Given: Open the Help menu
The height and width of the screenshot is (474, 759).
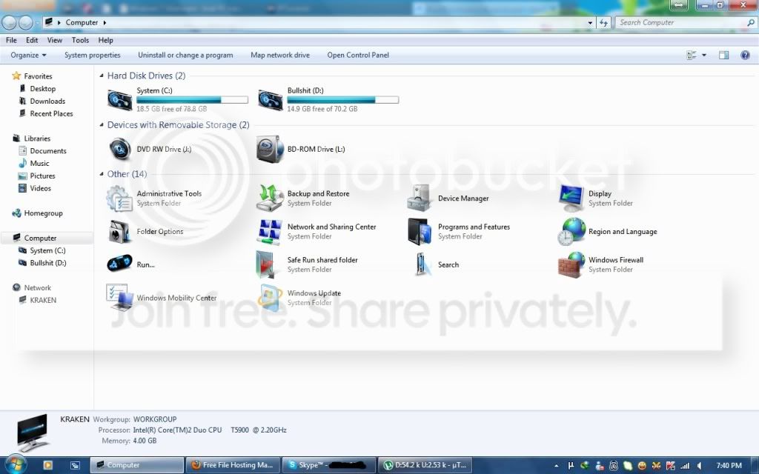Looking at the screenshot, I should point(105,40).
